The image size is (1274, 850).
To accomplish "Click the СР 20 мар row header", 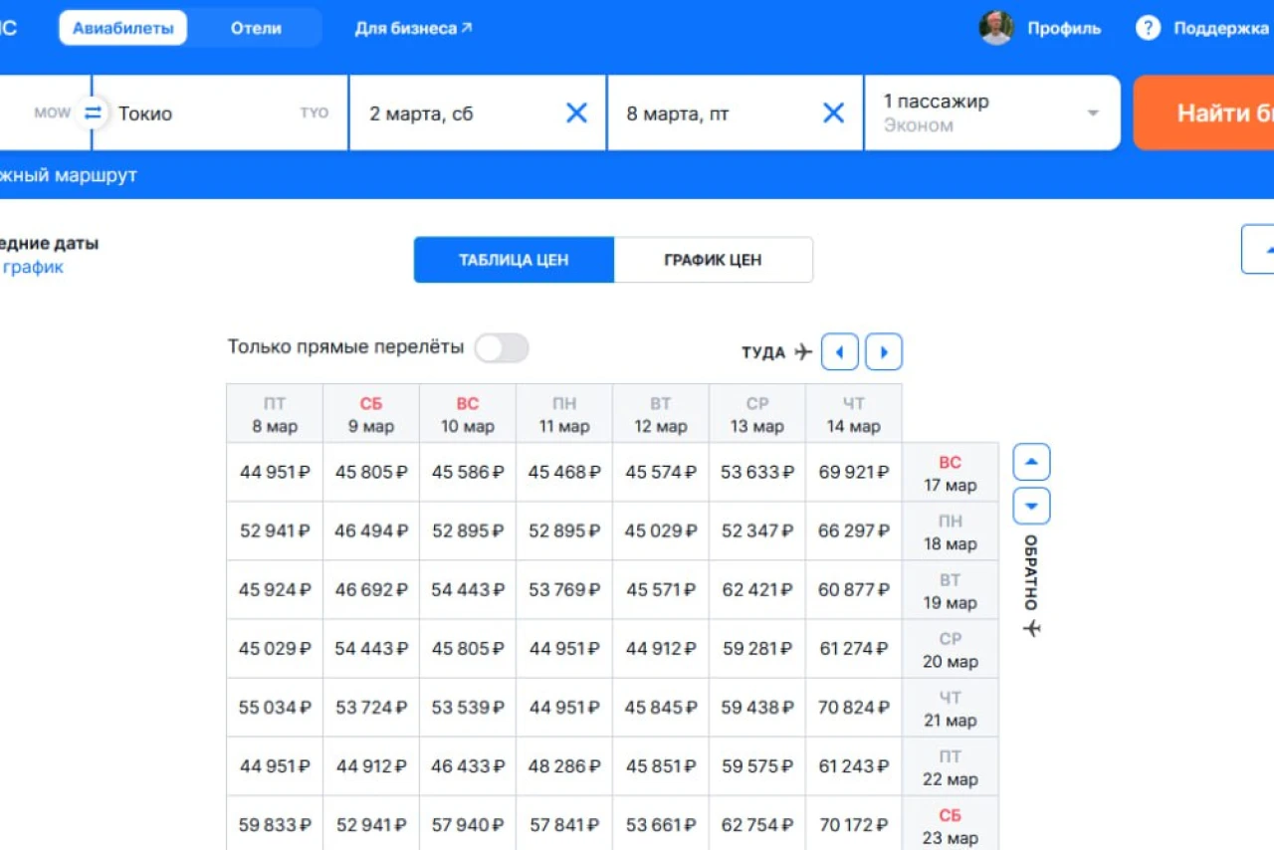I will click(951, 649).
